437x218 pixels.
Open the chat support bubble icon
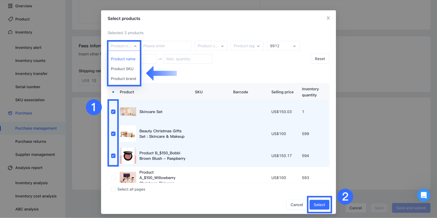423,195
